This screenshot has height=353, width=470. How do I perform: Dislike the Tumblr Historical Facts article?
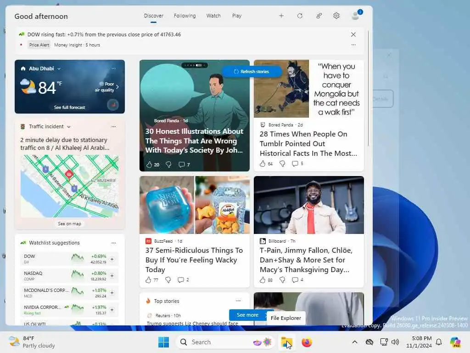[x=282, y=164]
